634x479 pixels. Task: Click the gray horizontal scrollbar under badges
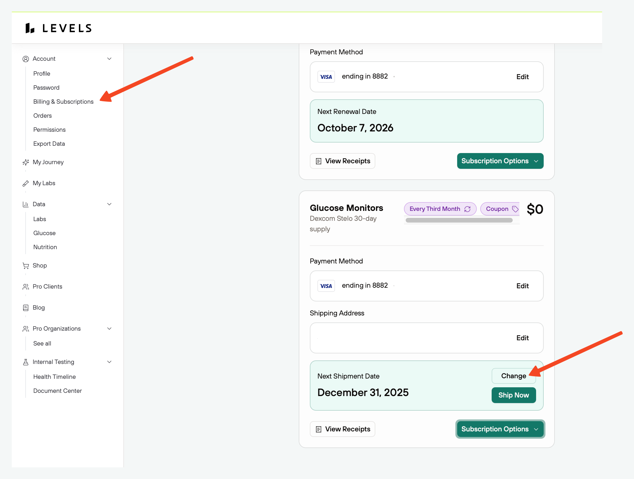tap(459, 220)
